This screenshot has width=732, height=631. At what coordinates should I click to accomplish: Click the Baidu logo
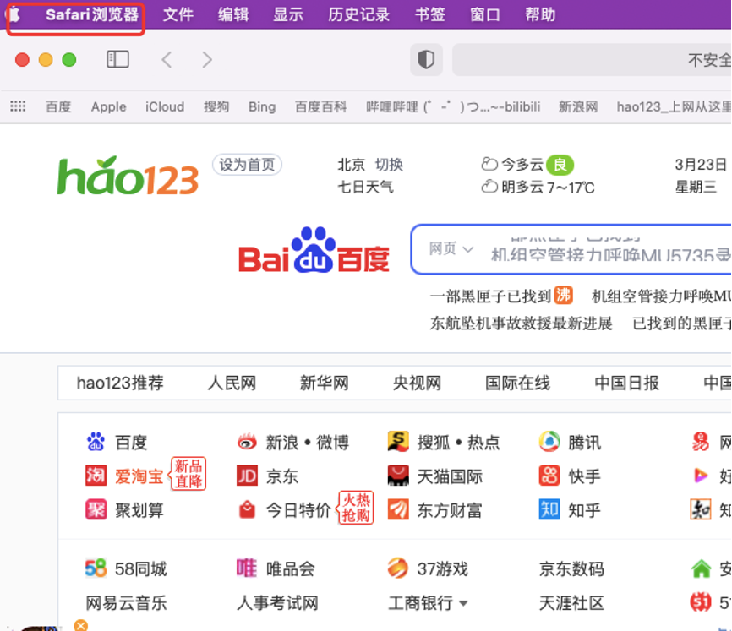pyautogui.click(x=314, y=251)
